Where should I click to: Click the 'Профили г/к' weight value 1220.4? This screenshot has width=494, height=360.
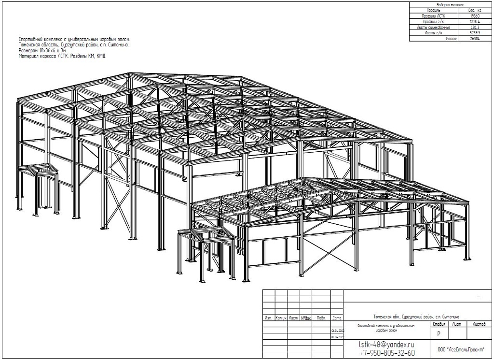tap(476, 22)
